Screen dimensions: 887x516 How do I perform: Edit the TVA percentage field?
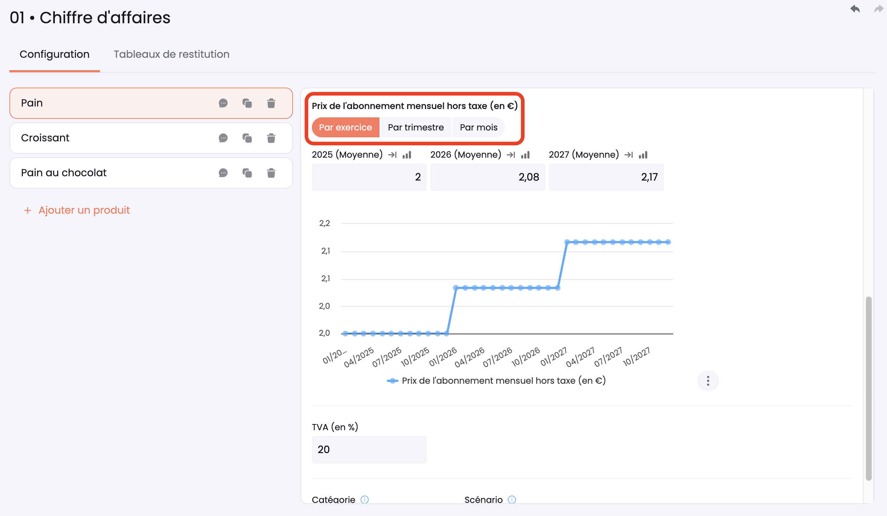[369, 450]
